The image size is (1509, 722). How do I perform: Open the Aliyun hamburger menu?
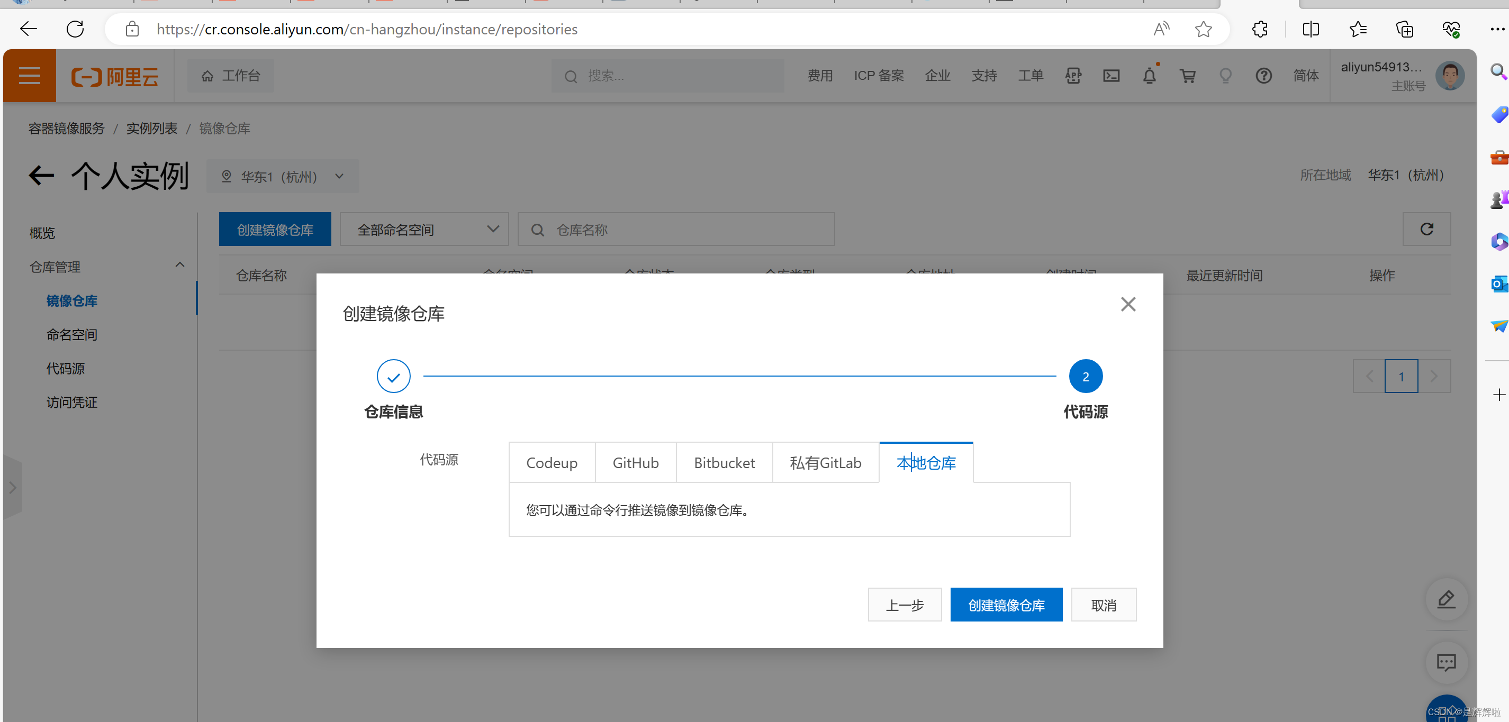tap(29, 76)
